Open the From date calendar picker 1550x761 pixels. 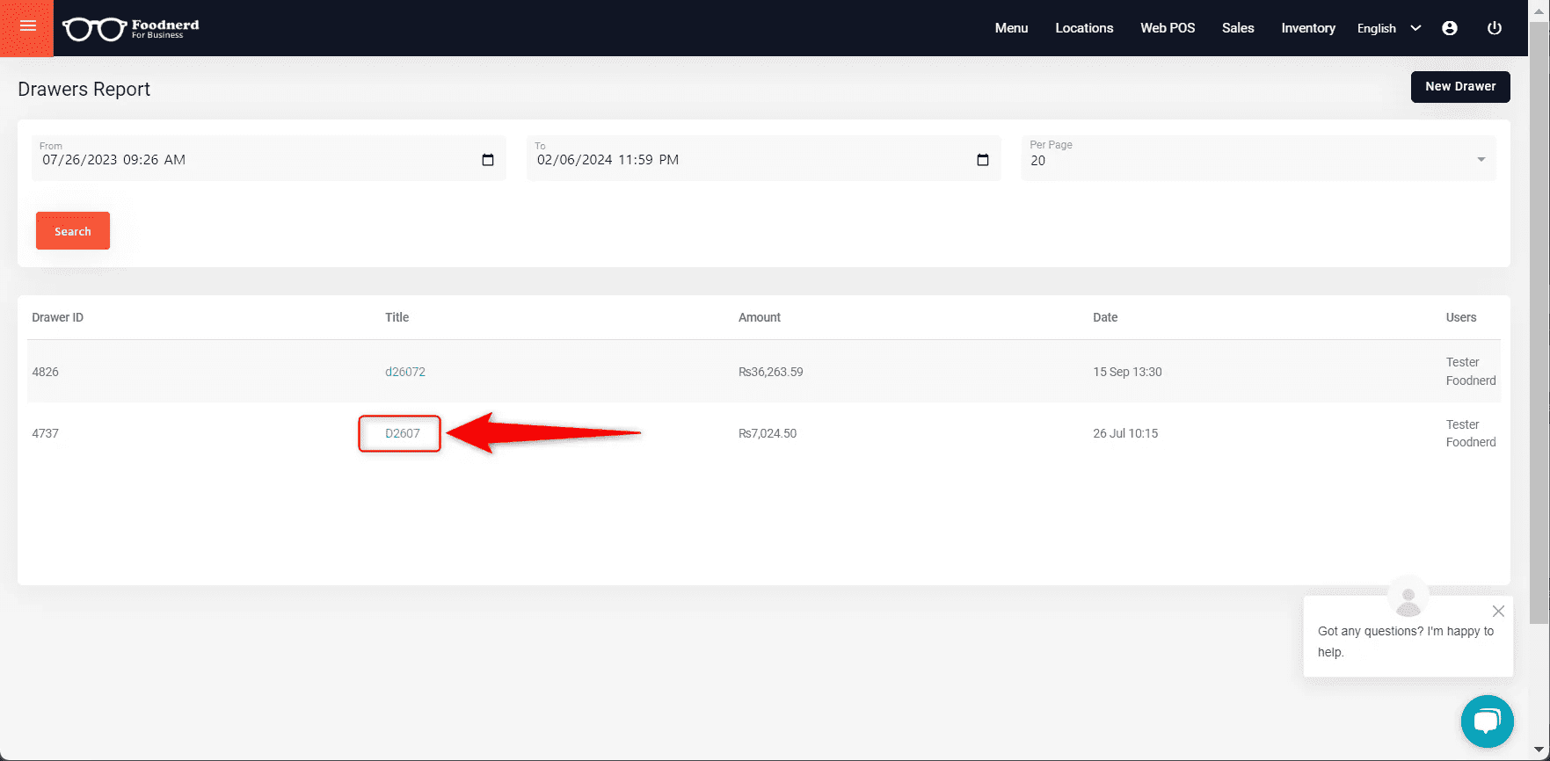[x=488, y=160]
